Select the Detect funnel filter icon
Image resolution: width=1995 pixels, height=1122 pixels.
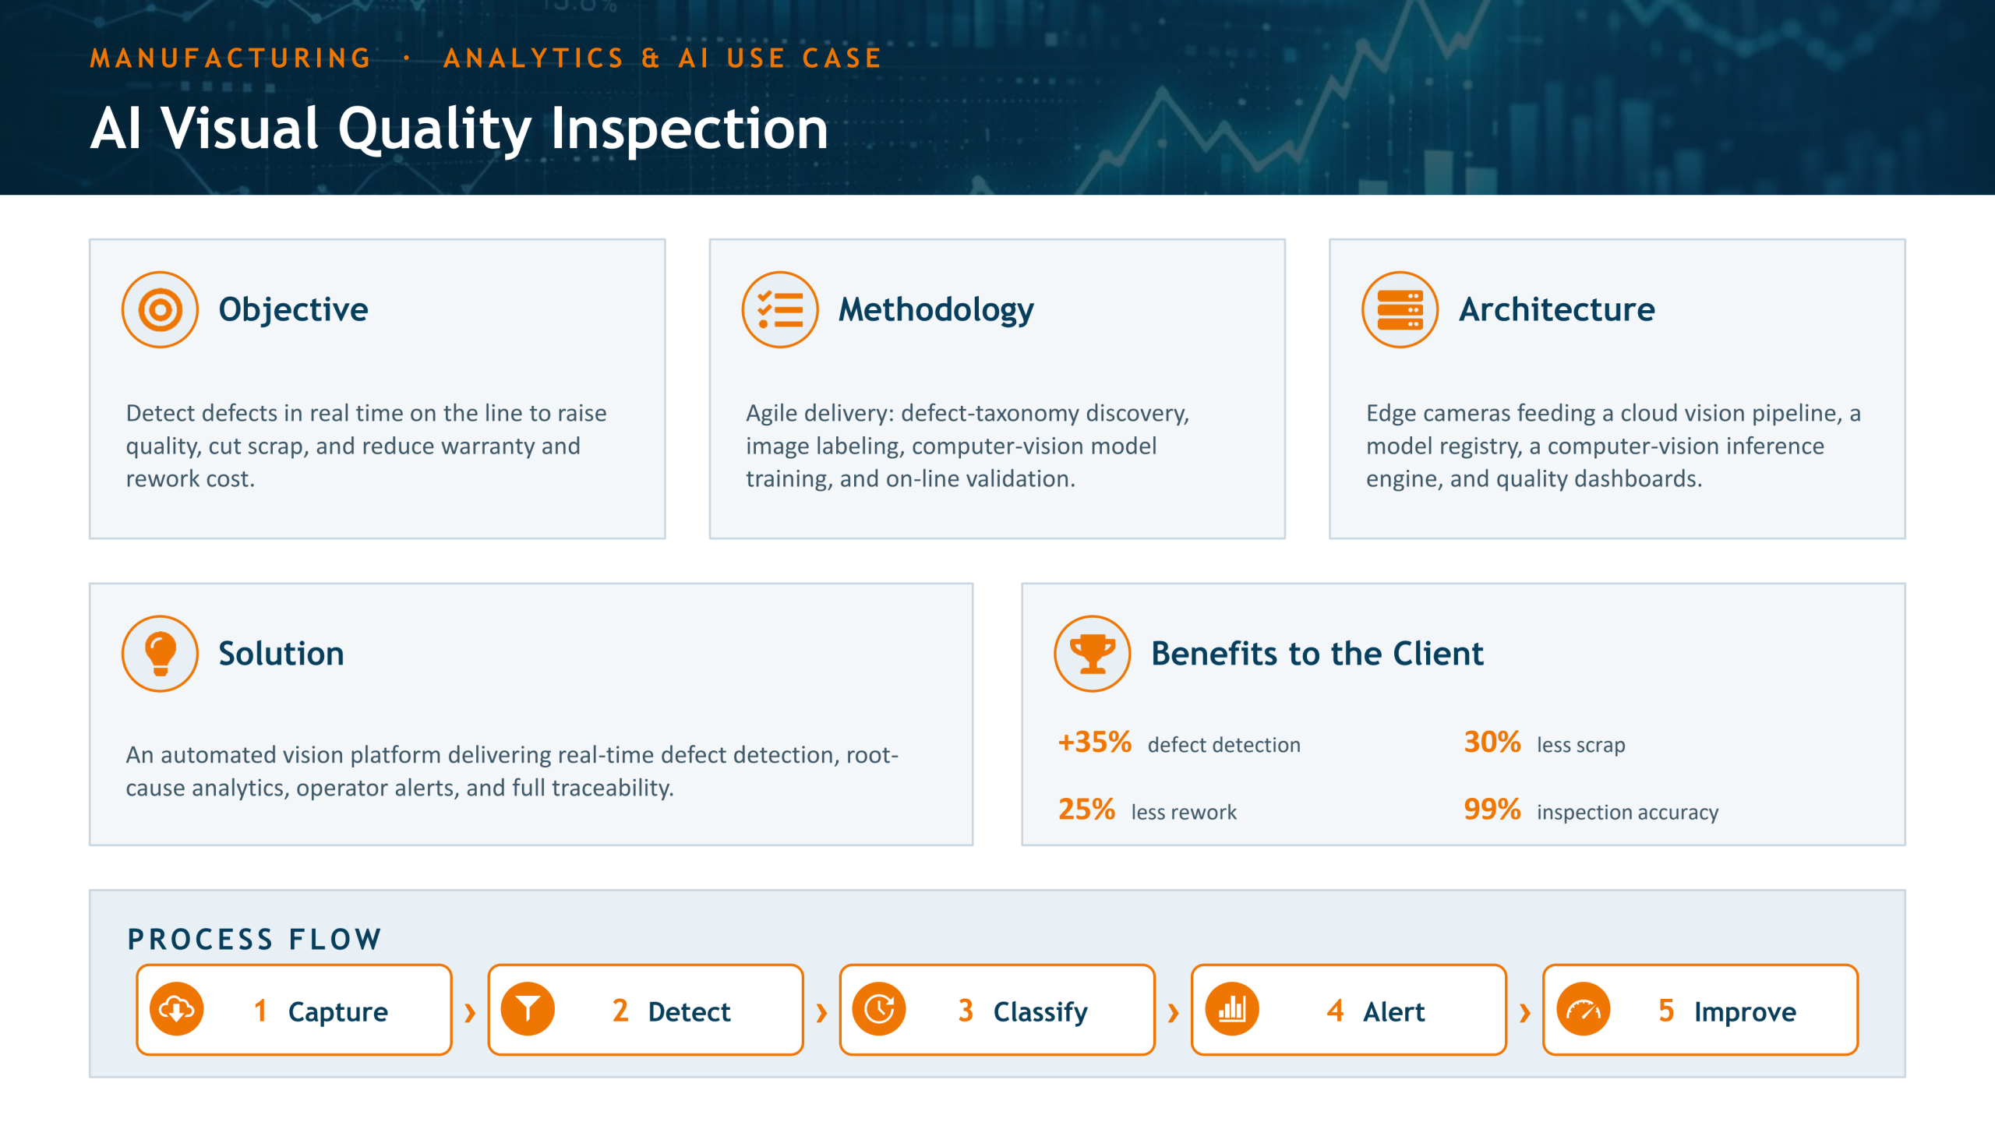pos(528,1010)
